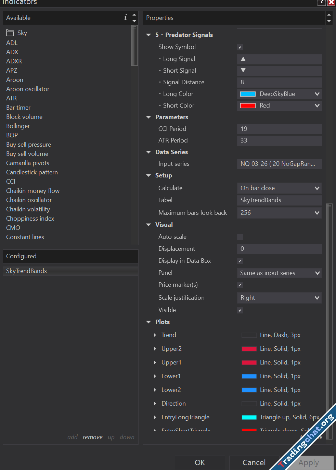This screenshot has height=470, width=336.
Task: Click the info icon in Available header
Action: click(125, 17)
